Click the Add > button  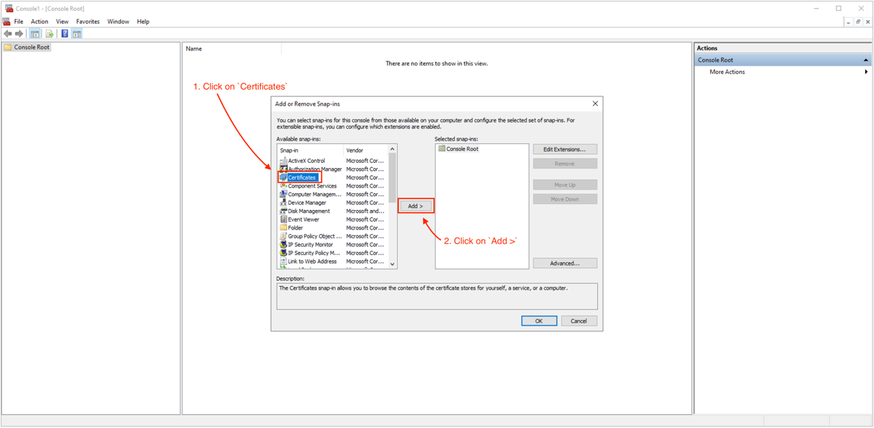415,206
